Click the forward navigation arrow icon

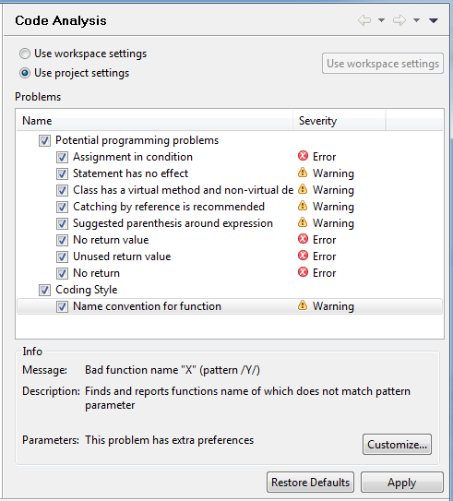[x=399, y=20]
